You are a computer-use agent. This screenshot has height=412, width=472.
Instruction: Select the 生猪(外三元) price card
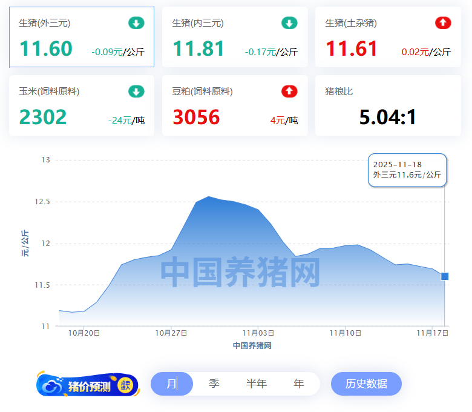(x=82, y=37)
